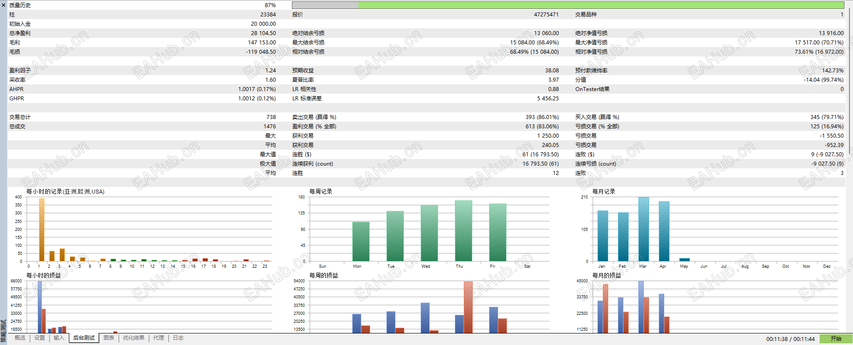
Task: Click the 预期收益 value 38.08
Action: [552, 71]
